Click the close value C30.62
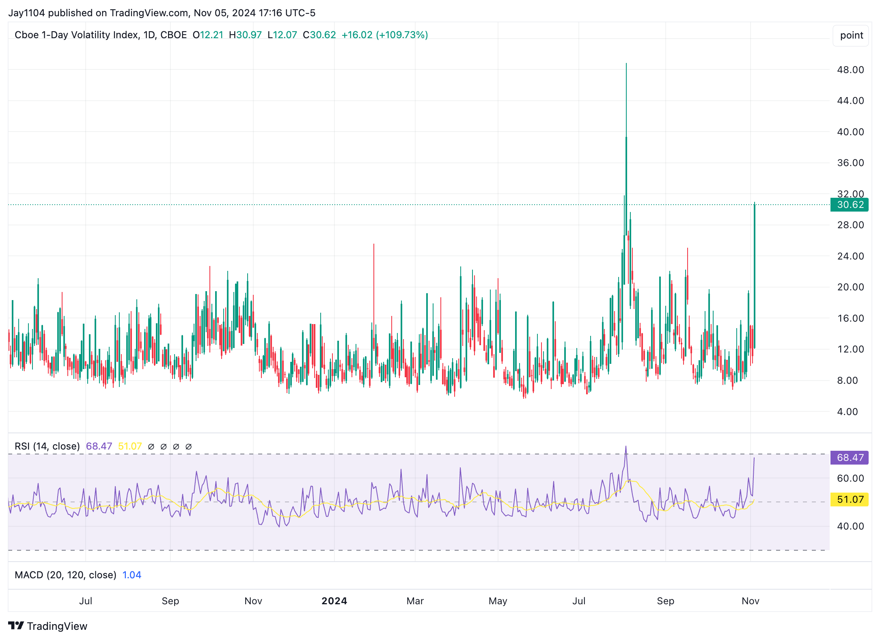This screenshot has height=640, width=880. (x=319, y=35)
